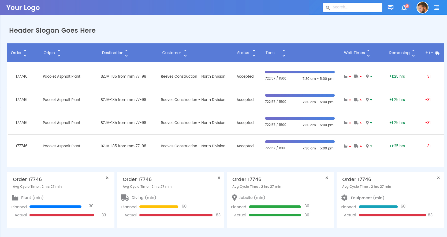This screenshot has width=447, height=237.
Task: Open the notifications bell icon
Action: coord(404,7)
